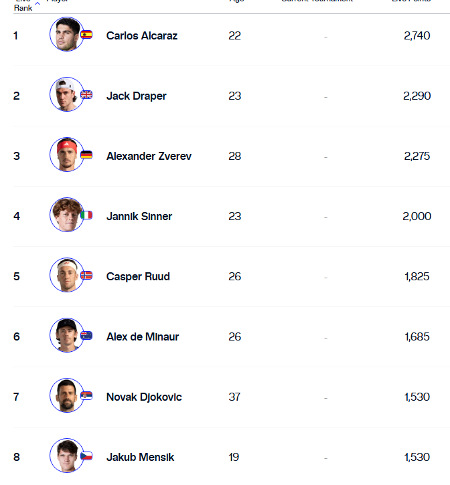Open Carlos Alcaraz's player profile link
This screenshot has width=450, height=485.
(142, 36)
